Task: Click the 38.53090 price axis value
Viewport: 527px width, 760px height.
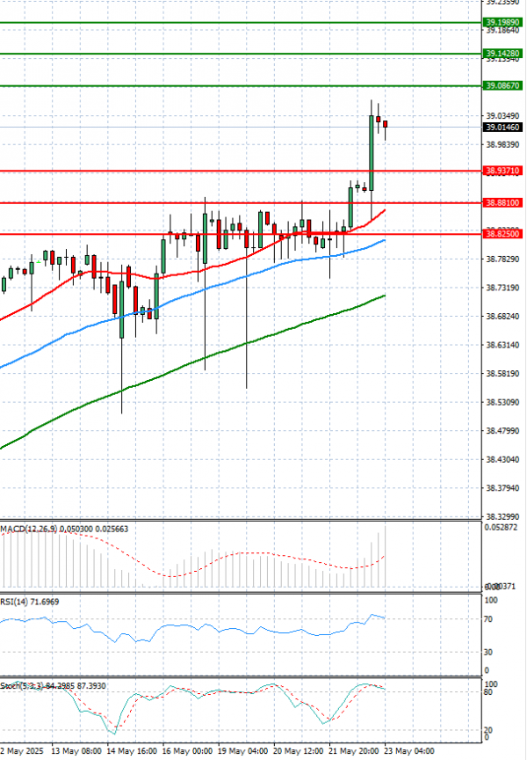Action: pos(502,402)
